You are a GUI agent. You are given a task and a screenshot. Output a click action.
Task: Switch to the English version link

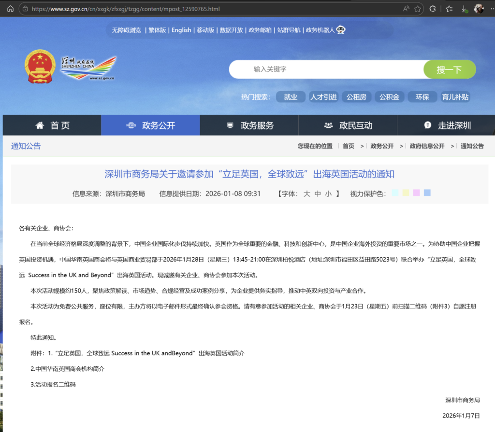pos(181,30)
